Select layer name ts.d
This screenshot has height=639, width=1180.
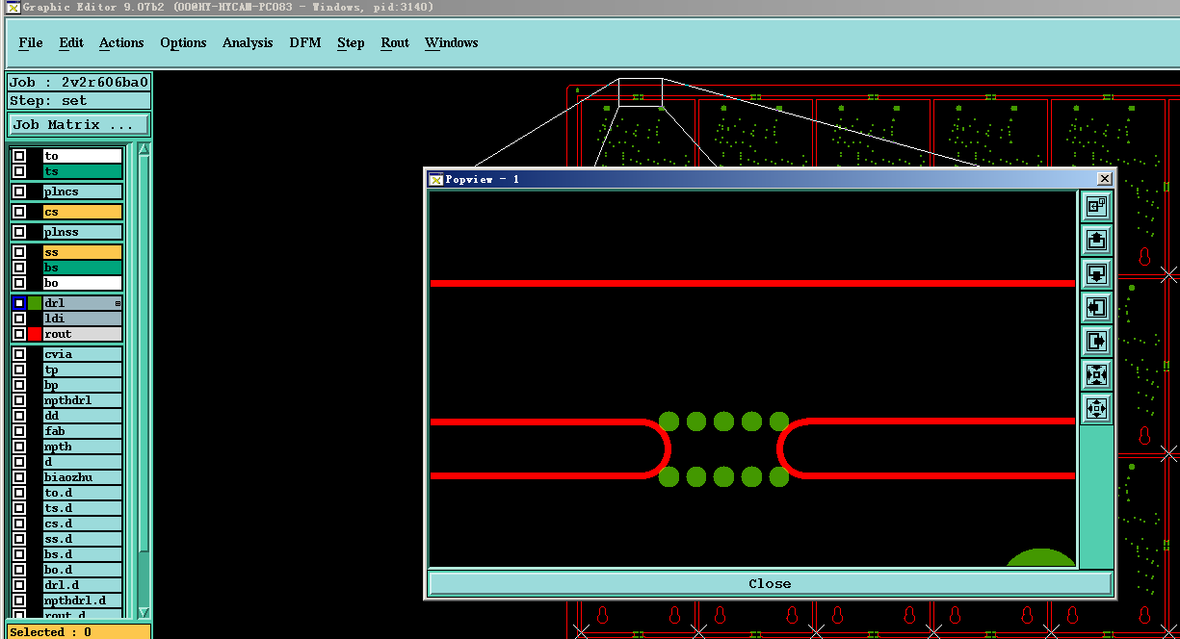83,508
